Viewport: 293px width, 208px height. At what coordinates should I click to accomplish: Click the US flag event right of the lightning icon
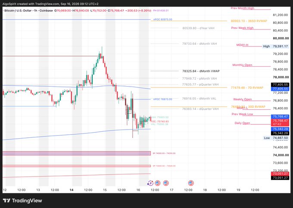point(158,183)
